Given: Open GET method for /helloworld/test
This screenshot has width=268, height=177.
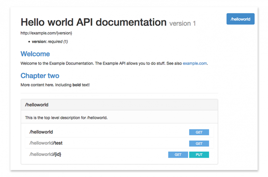Looking at the screenshot, I should pyautogui.click(x=199, y=143).
